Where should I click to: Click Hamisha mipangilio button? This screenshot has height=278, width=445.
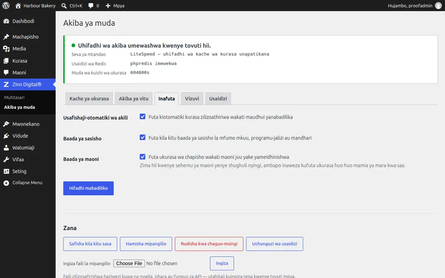pos(146,244)
